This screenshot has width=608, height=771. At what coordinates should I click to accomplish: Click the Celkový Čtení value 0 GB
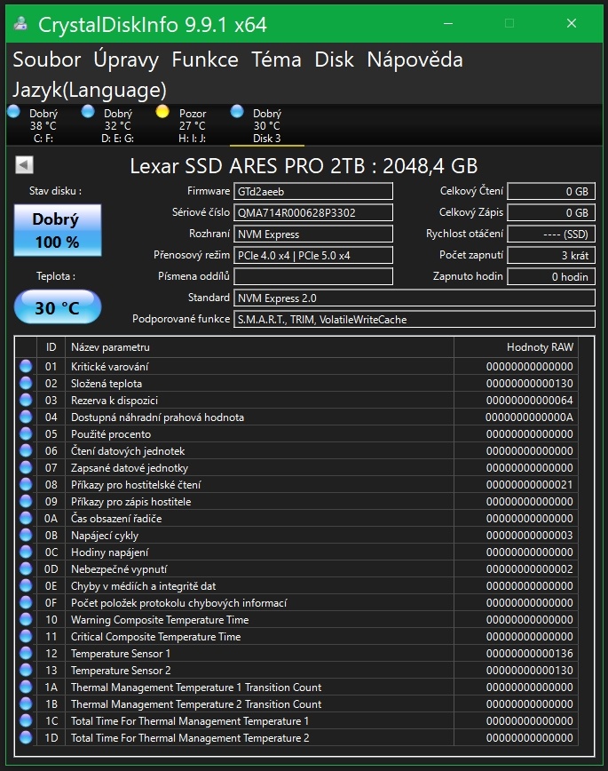pos(551,191)
